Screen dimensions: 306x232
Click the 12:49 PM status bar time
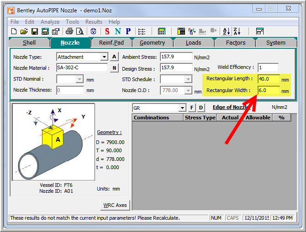[282, 218]
